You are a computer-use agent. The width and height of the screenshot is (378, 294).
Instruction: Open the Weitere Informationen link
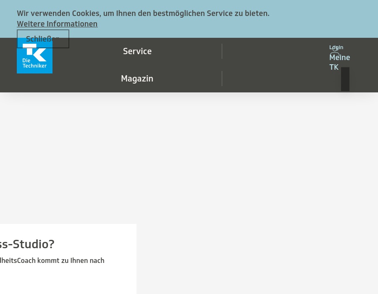click(x=57, y=24)
